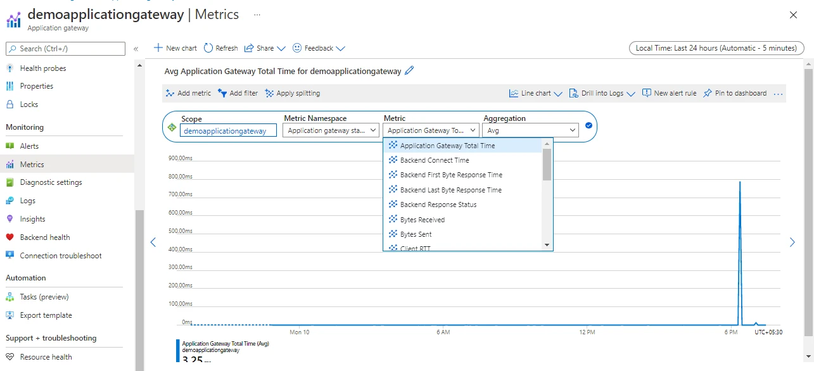Collapse the sidebar with the double chevron
The height and width of the screenshot is (371, 814).
click(x=136, y=49)
